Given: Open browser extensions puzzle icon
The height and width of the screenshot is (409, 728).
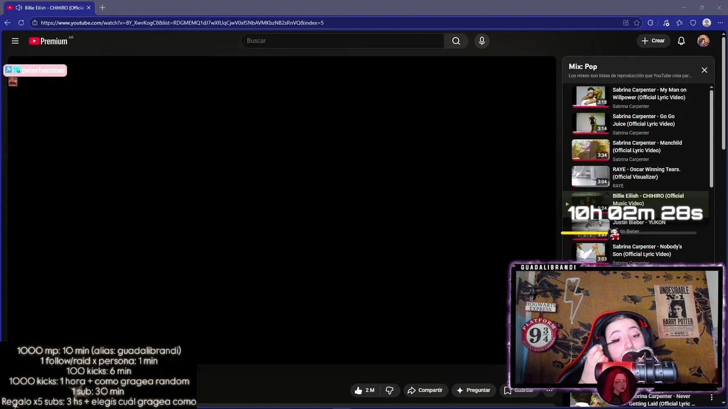Looking at the screenshot, I should [x=651, y=23].
